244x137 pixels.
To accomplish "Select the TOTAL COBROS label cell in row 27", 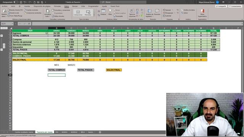I will (x=56, y=70).
